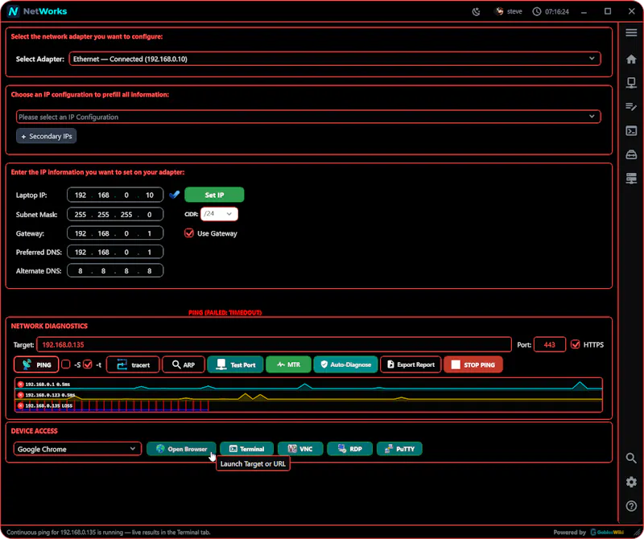
Task: Open Terminal for device access
Action: tap(246, 449)
